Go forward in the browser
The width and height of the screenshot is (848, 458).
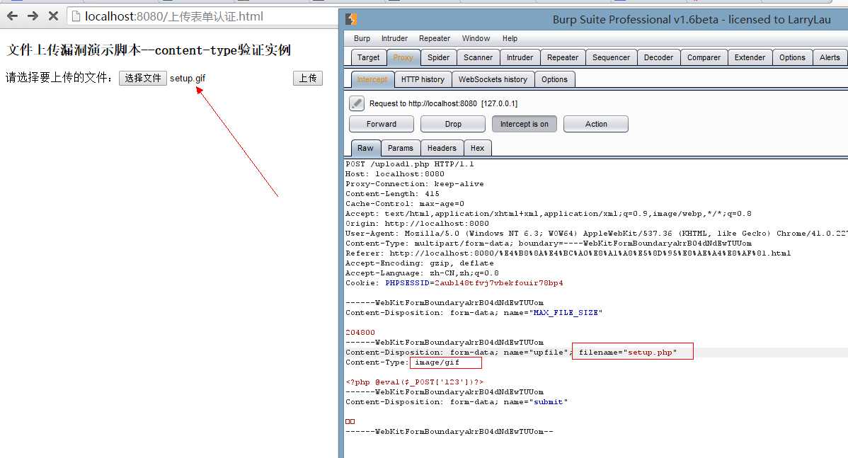point(33,16)
